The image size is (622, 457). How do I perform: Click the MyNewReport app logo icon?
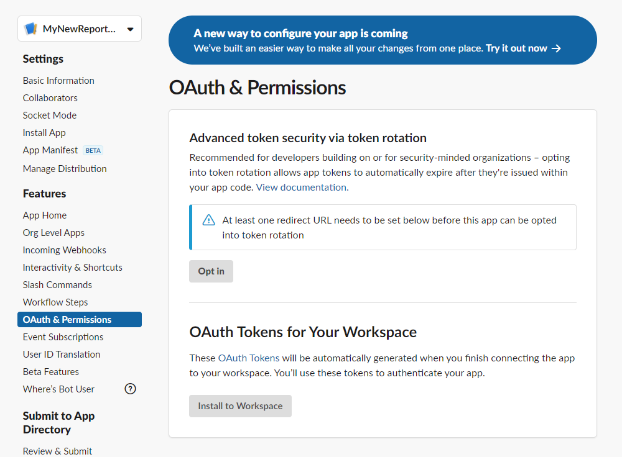pos(30,29)
